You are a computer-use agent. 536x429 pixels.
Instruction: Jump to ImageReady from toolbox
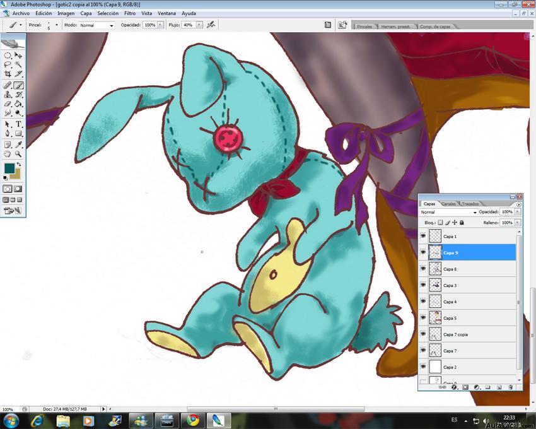(x=13, y=211)
